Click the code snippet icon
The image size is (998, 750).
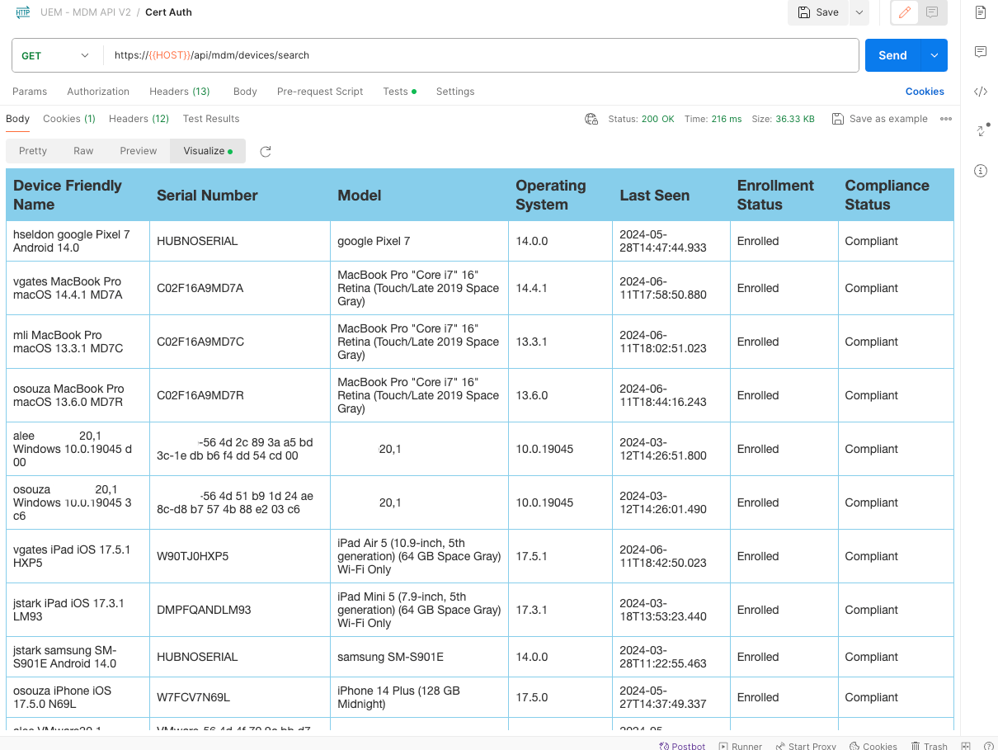pyautogui.click(x=981, y=92)
